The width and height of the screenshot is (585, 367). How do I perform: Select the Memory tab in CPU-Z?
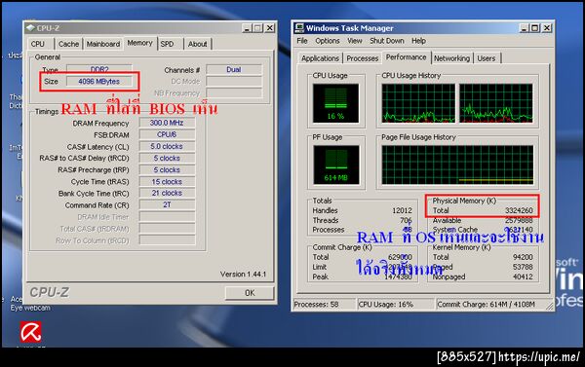(x=139, y=43)
